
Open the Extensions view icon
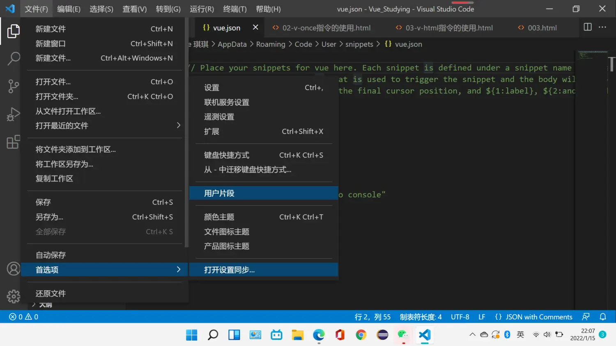click(13, 142)
